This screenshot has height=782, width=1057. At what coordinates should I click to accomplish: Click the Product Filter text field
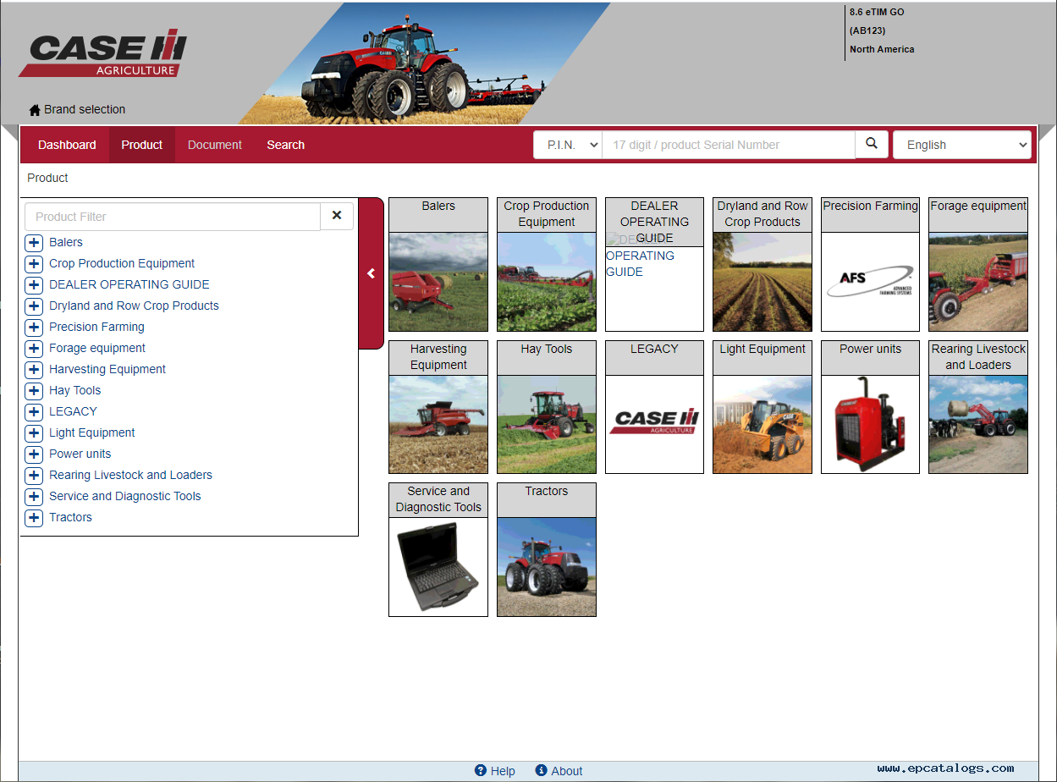173,216
